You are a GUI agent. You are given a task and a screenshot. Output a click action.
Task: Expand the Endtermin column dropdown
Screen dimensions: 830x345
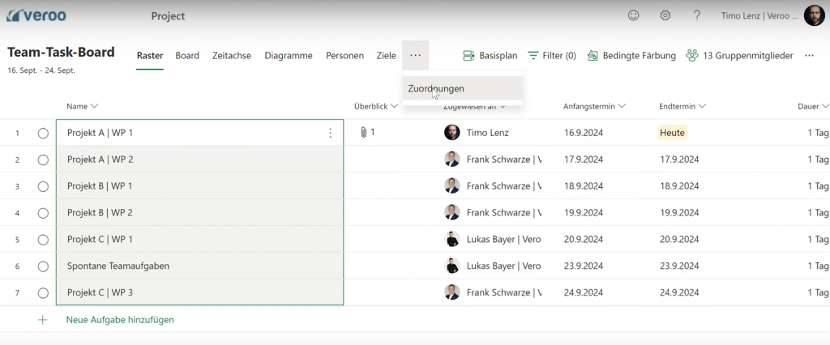pyautogui.click(x=703, y=106)
